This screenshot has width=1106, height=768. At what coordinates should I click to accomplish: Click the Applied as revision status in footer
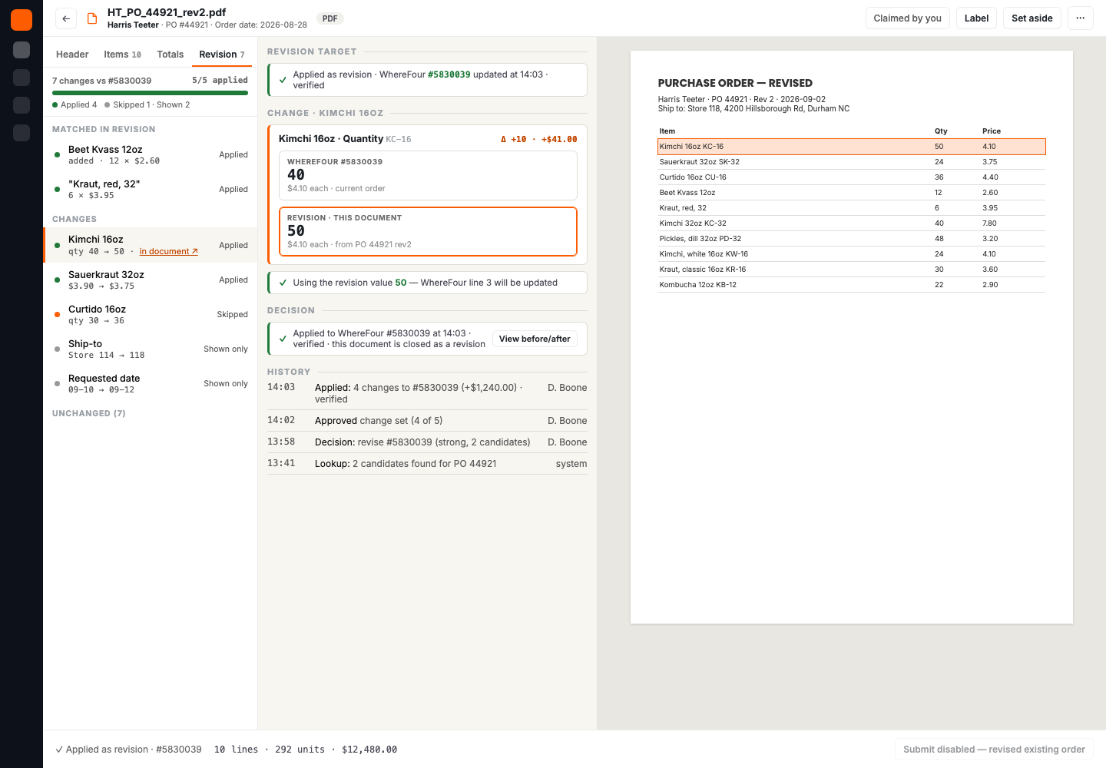128,750
